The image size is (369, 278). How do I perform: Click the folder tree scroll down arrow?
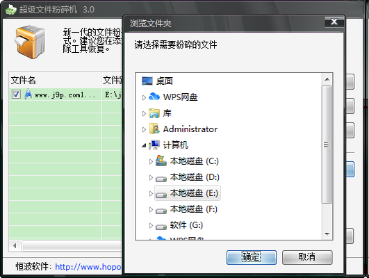[x=327, y=234]
